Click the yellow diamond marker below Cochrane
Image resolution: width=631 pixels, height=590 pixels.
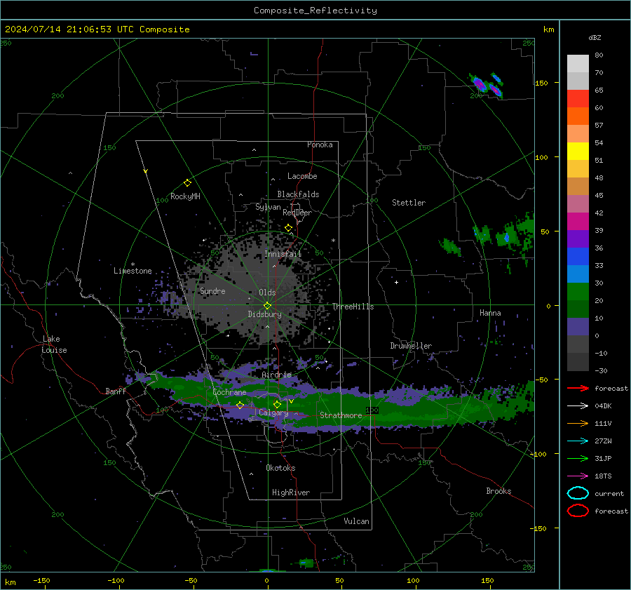pyautogui.click(x=240, y=405)
